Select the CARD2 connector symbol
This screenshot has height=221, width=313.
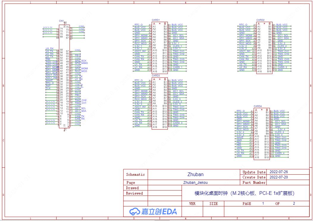tap(264, 48)
